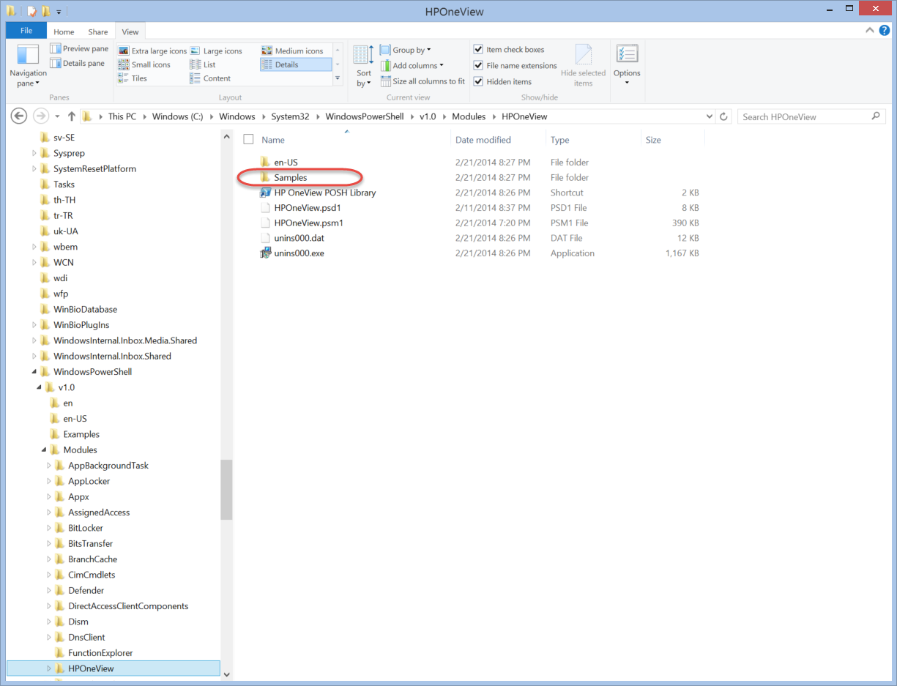Screen dimensions: 897x686
Task: Select the unins000.dat file
Action: click(x=299, y=238)
